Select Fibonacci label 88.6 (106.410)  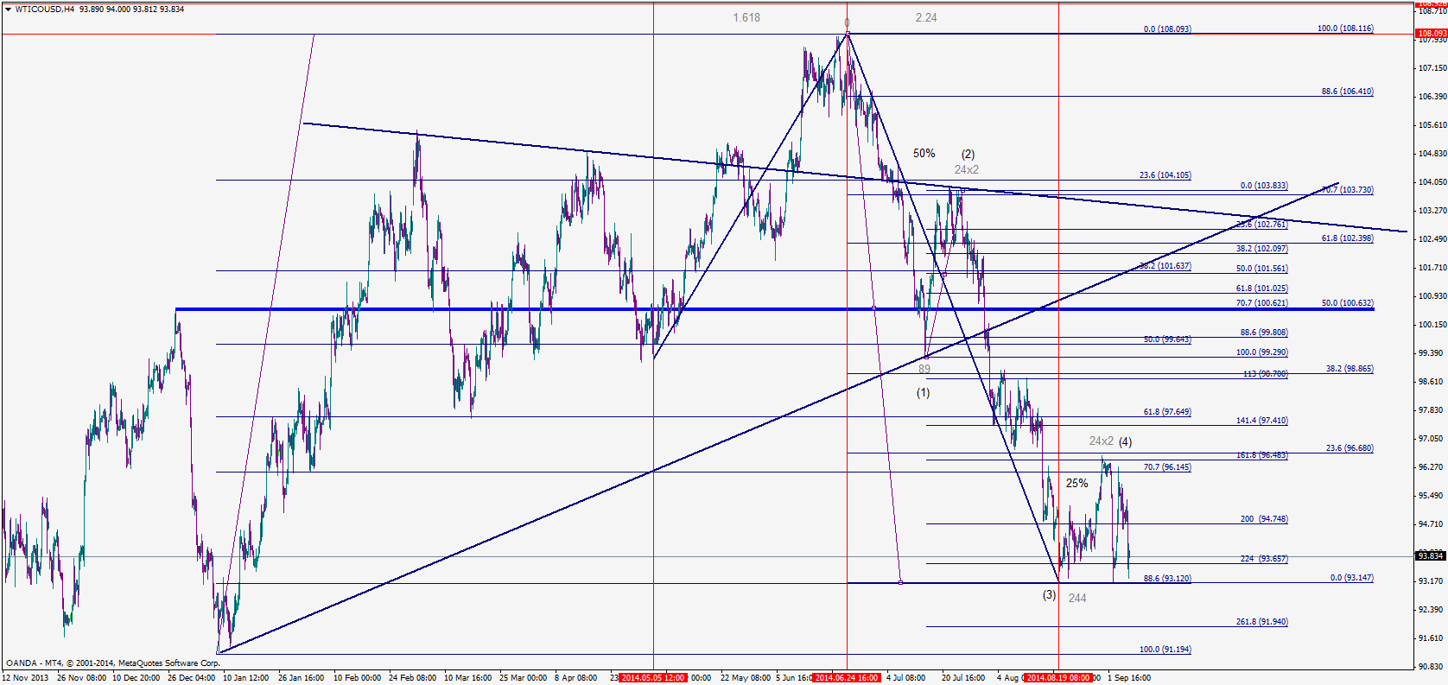click(x=1347, y=91)
